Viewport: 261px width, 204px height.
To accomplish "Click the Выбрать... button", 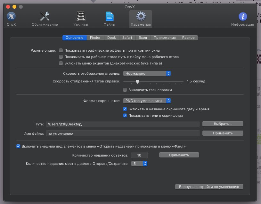I will pos(223,124).
